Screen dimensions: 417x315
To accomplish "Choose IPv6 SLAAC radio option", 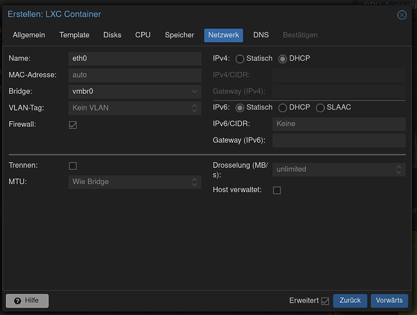I will click(x=320, y=108).
